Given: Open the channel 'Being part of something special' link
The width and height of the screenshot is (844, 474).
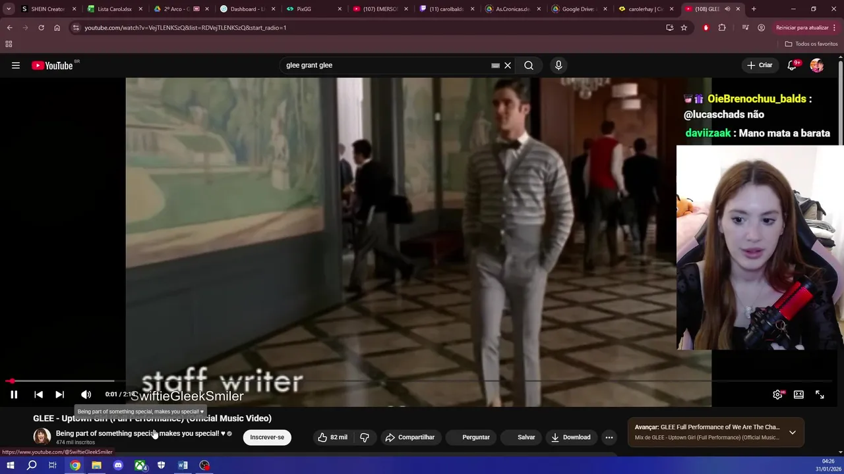Looking at the screenshot, I should point(140,433).
